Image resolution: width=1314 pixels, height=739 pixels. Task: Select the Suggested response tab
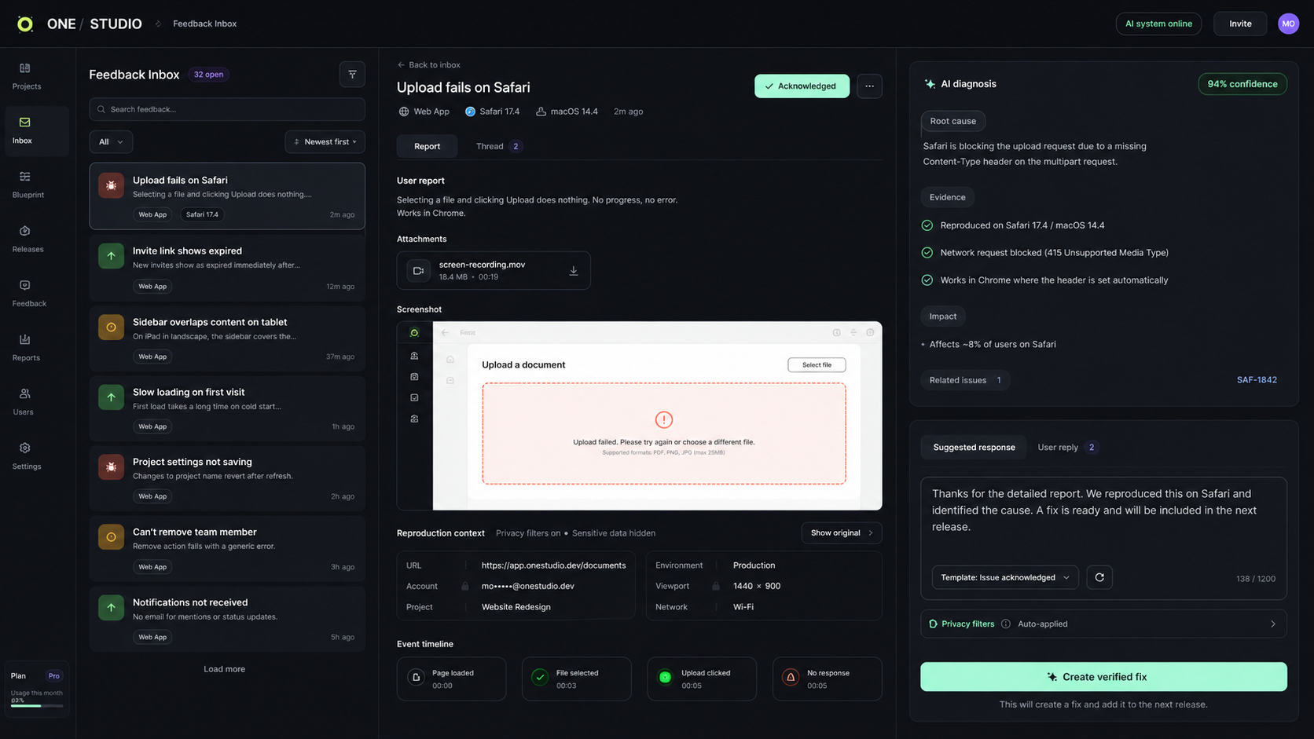tap(974, 448)
